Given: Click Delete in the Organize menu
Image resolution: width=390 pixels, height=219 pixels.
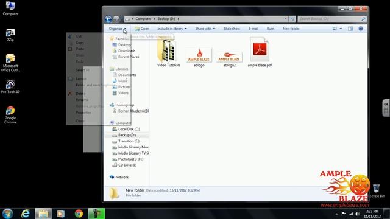Looking at the screenshot, I should click(x=80, y=94).
